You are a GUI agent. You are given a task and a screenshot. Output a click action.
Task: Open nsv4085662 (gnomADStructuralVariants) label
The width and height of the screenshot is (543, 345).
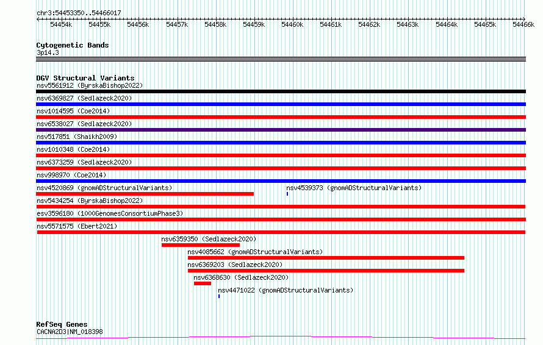point(255,252)
